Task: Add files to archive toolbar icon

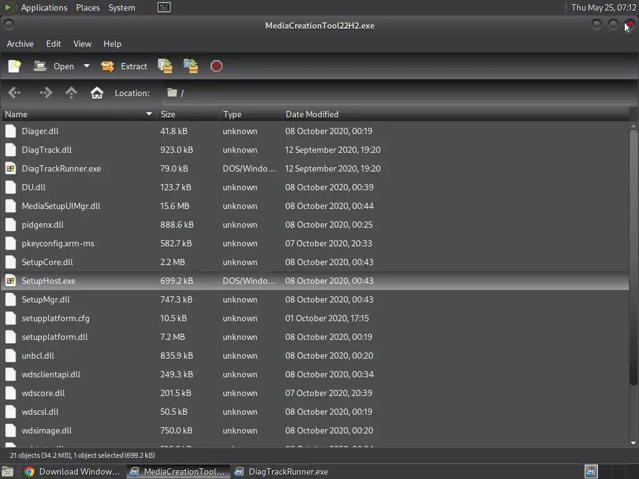Action: coord(165,66)
